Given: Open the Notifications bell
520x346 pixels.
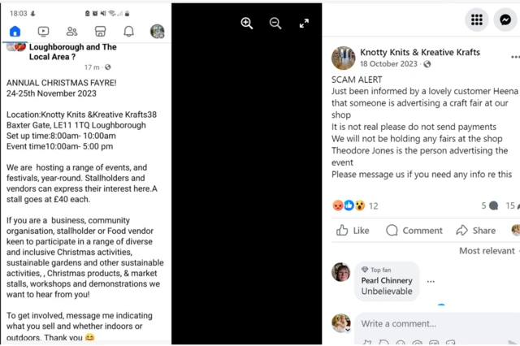Looking at the screenshot, I should pos(128,32).
